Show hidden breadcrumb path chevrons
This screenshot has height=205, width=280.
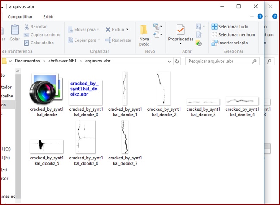click(10, 61)
